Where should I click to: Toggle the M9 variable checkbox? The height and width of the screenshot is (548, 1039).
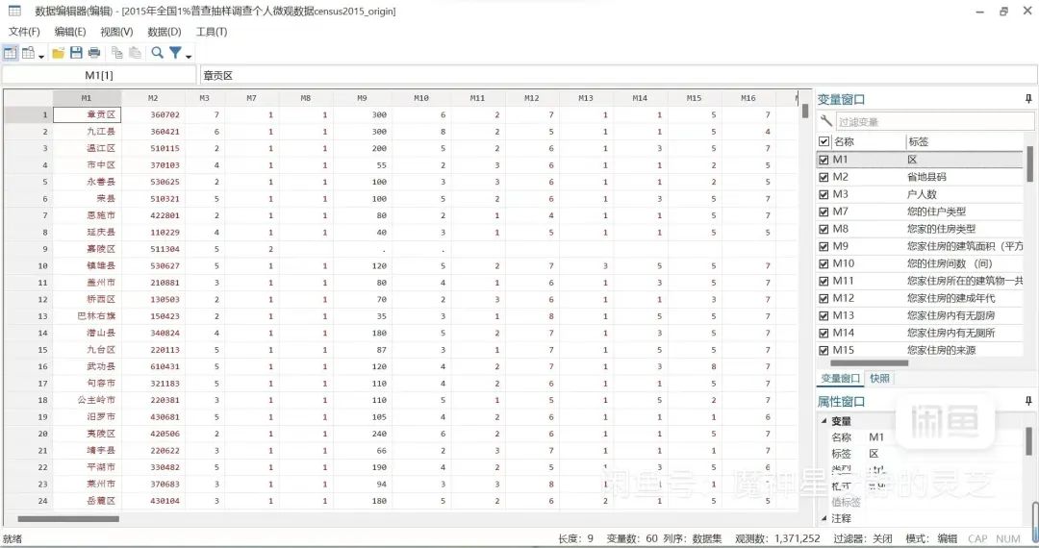click(824, 246)
